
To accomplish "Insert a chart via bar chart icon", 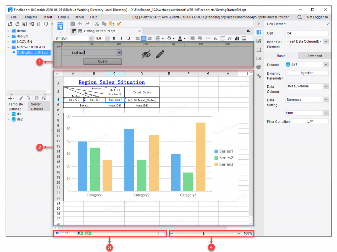I will (x=237, y=38).
